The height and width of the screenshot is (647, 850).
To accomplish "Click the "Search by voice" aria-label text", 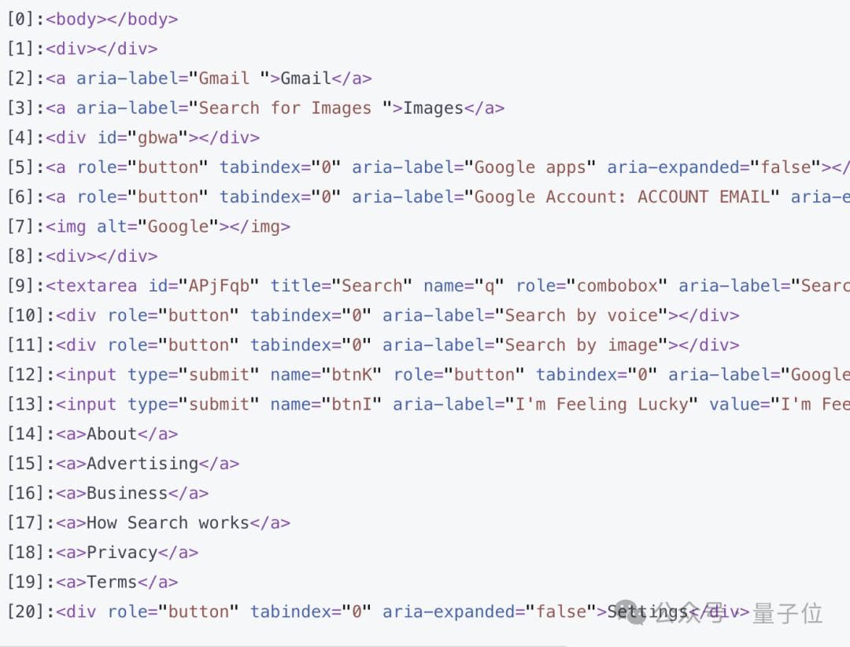I will click(581, 315).
